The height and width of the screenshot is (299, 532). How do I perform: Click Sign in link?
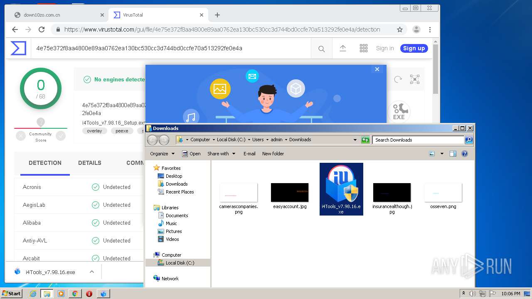point(385,48)
